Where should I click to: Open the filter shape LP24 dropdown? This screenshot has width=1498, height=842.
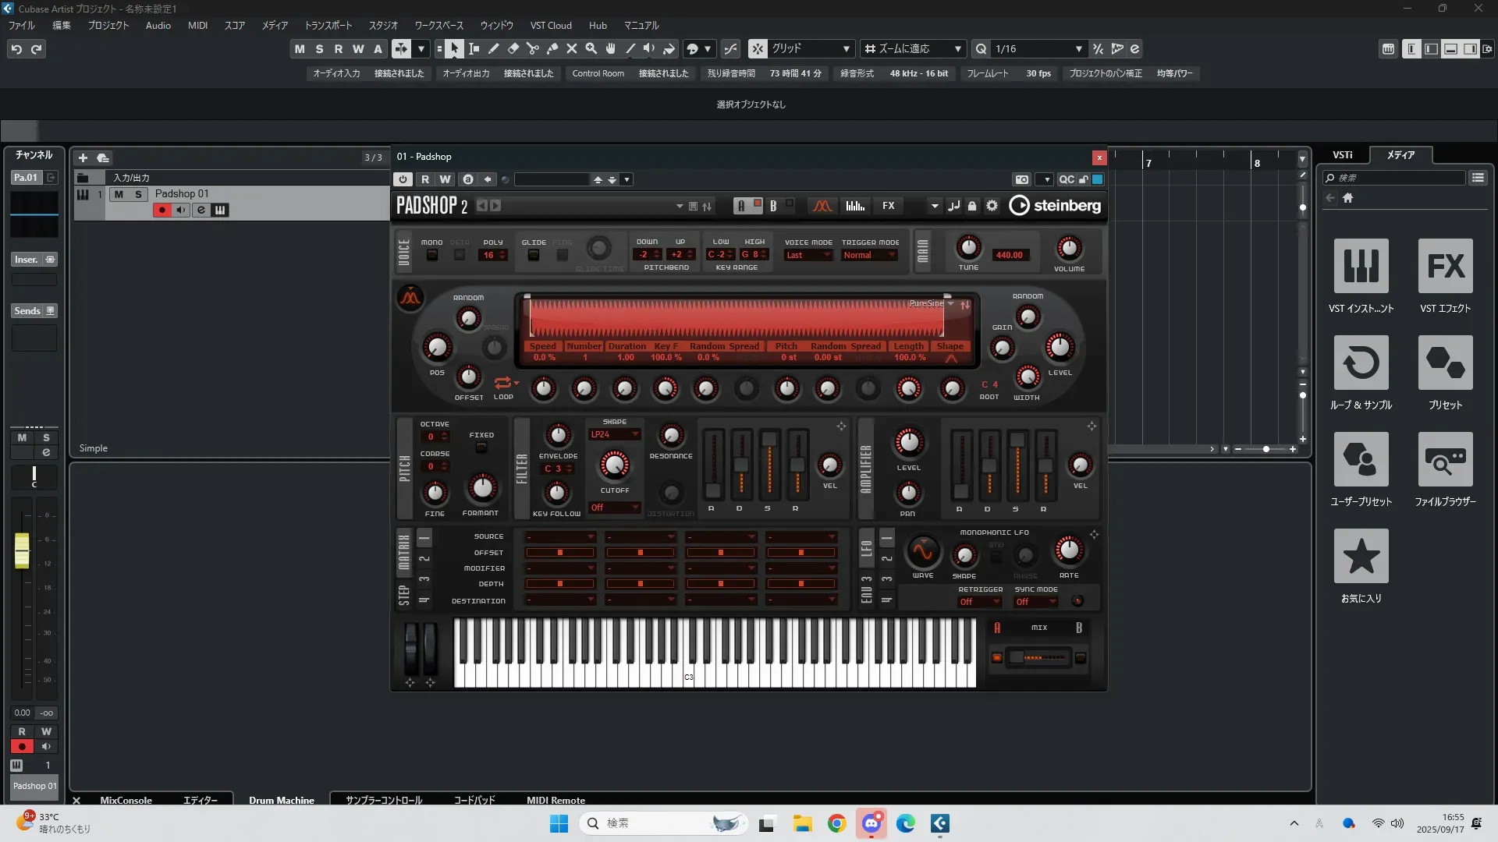pos(614,434)
